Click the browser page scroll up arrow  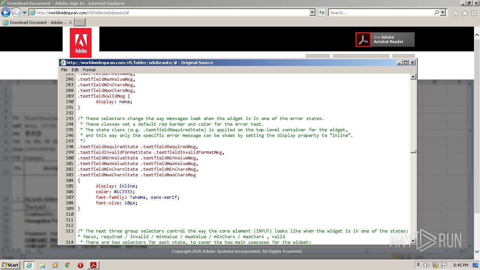477,35
